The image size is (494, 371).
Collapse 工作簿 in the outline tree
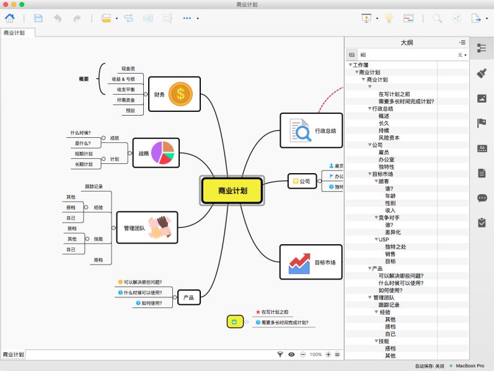350,65
